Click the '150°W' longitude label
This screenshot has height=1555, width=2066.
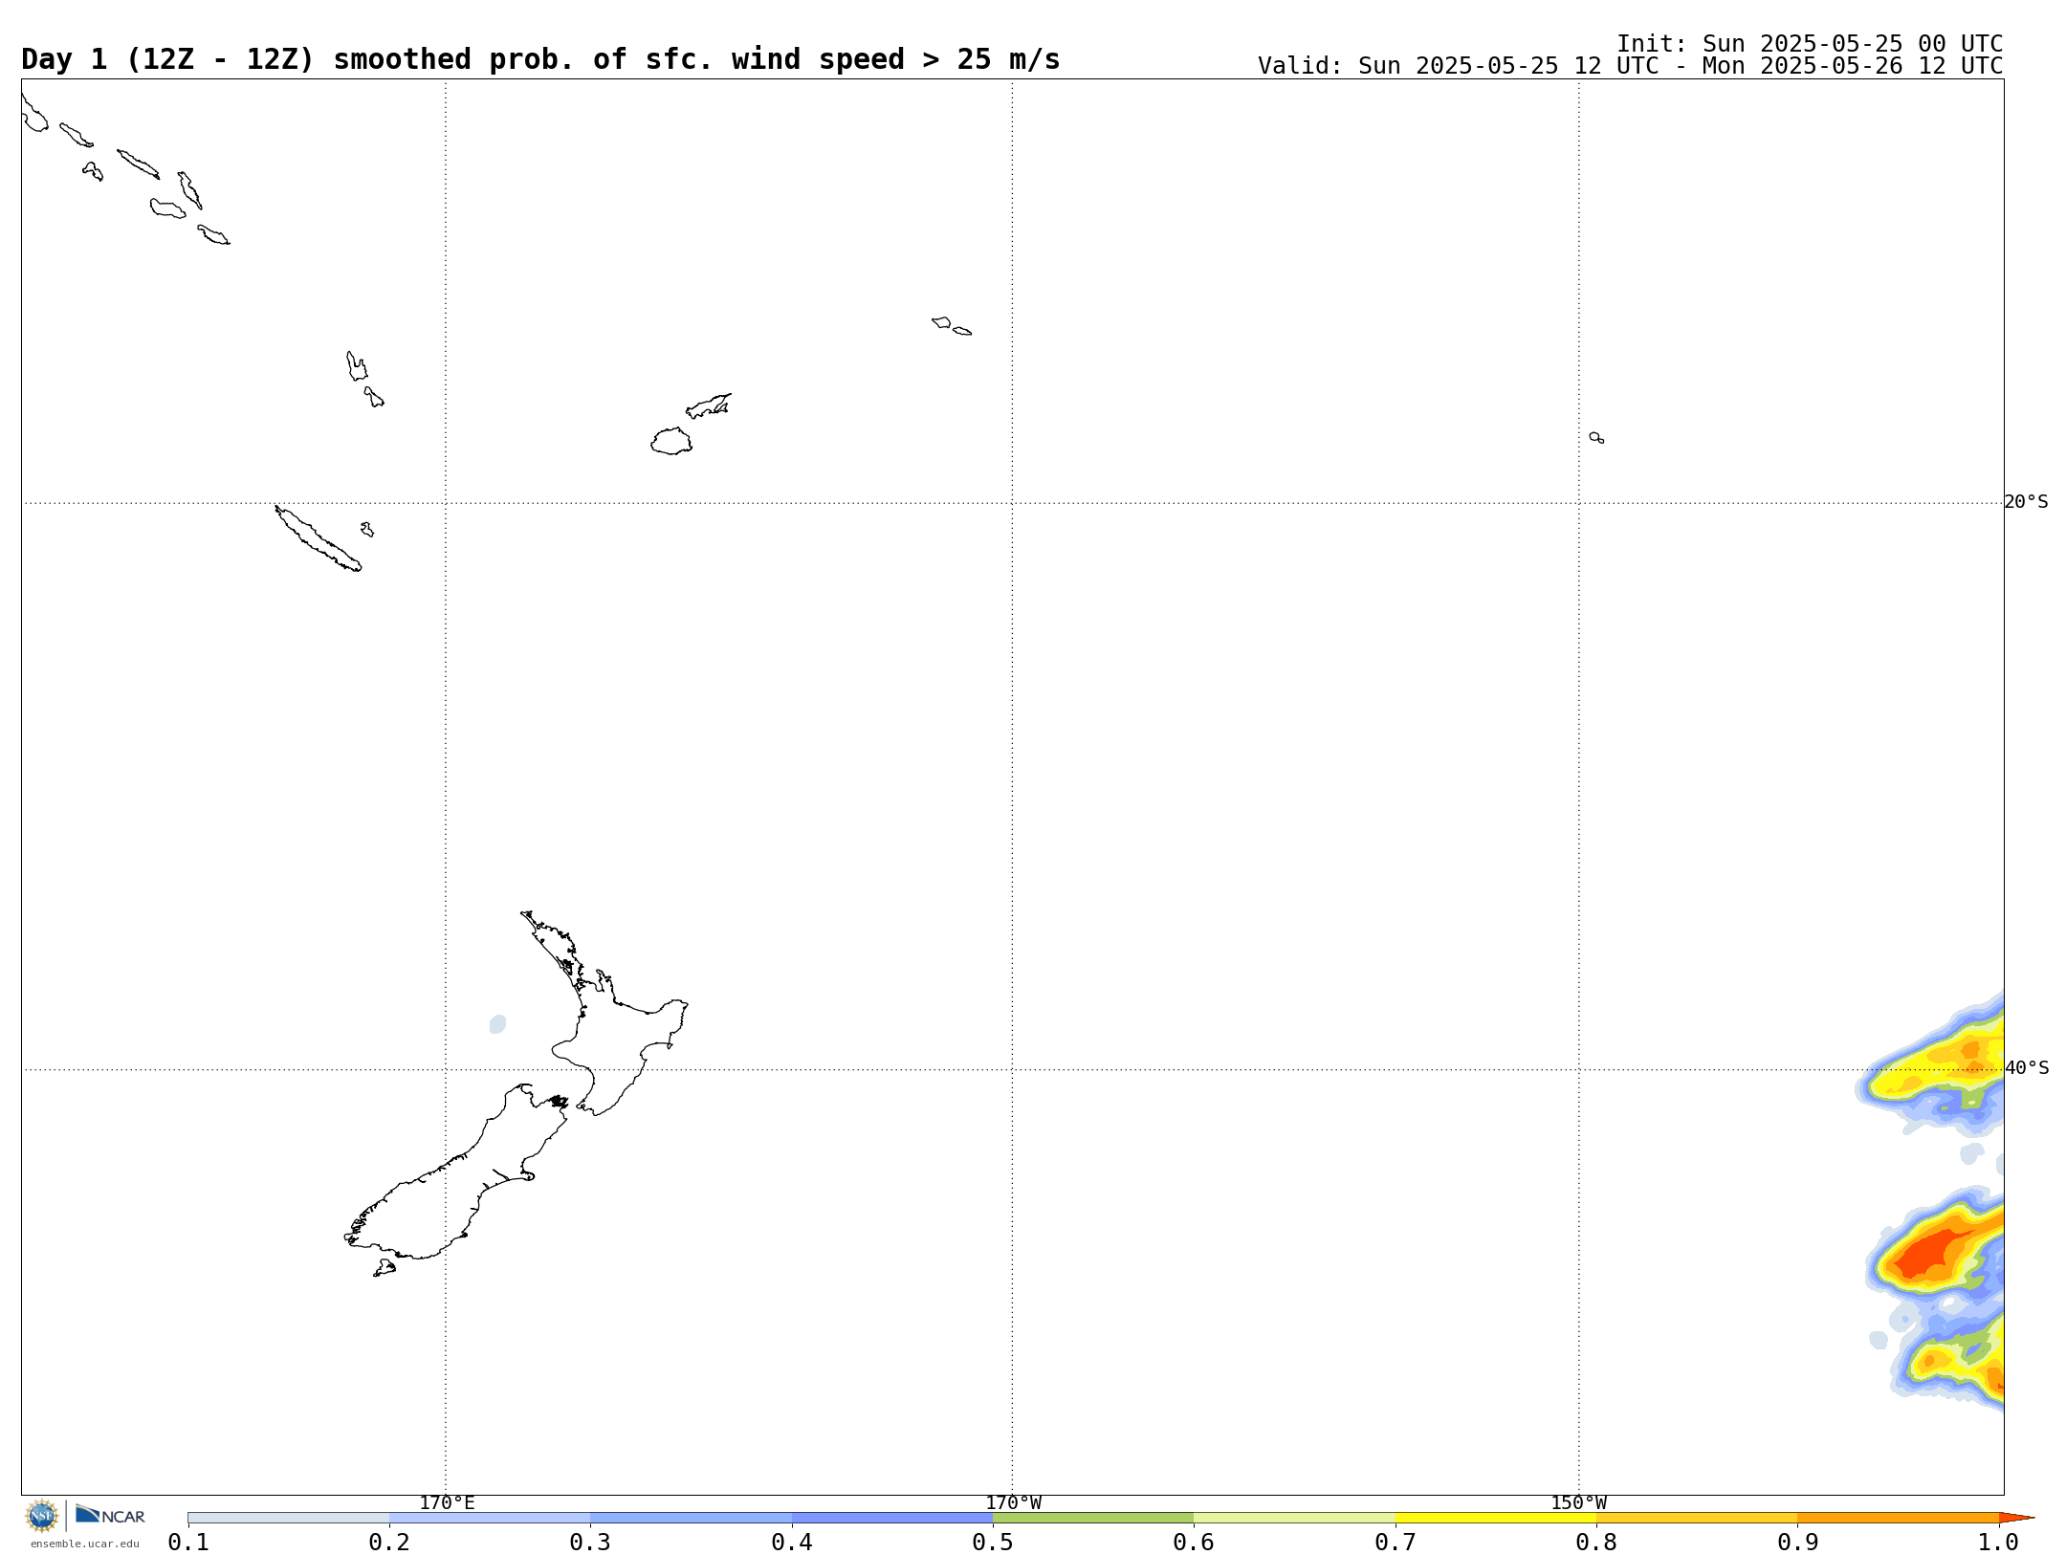[1578, 1502]
